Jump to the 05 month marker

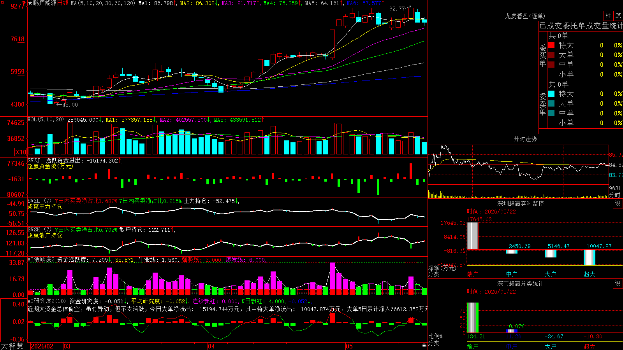tap(349, 346)
